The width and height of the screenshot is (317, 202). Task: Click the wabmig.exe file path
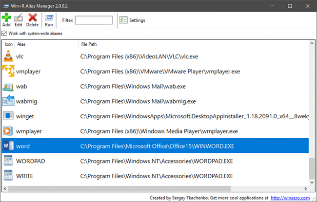pyautogui.click(x=138, y=101)
